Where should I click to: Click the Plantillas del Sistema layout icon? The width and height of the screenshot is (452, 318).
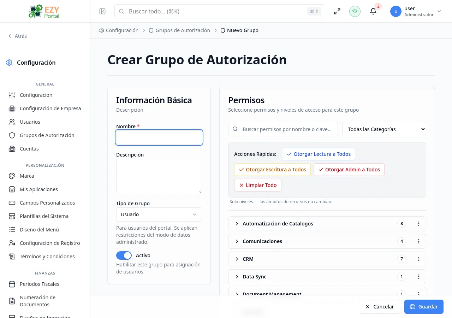pos(12,216)
